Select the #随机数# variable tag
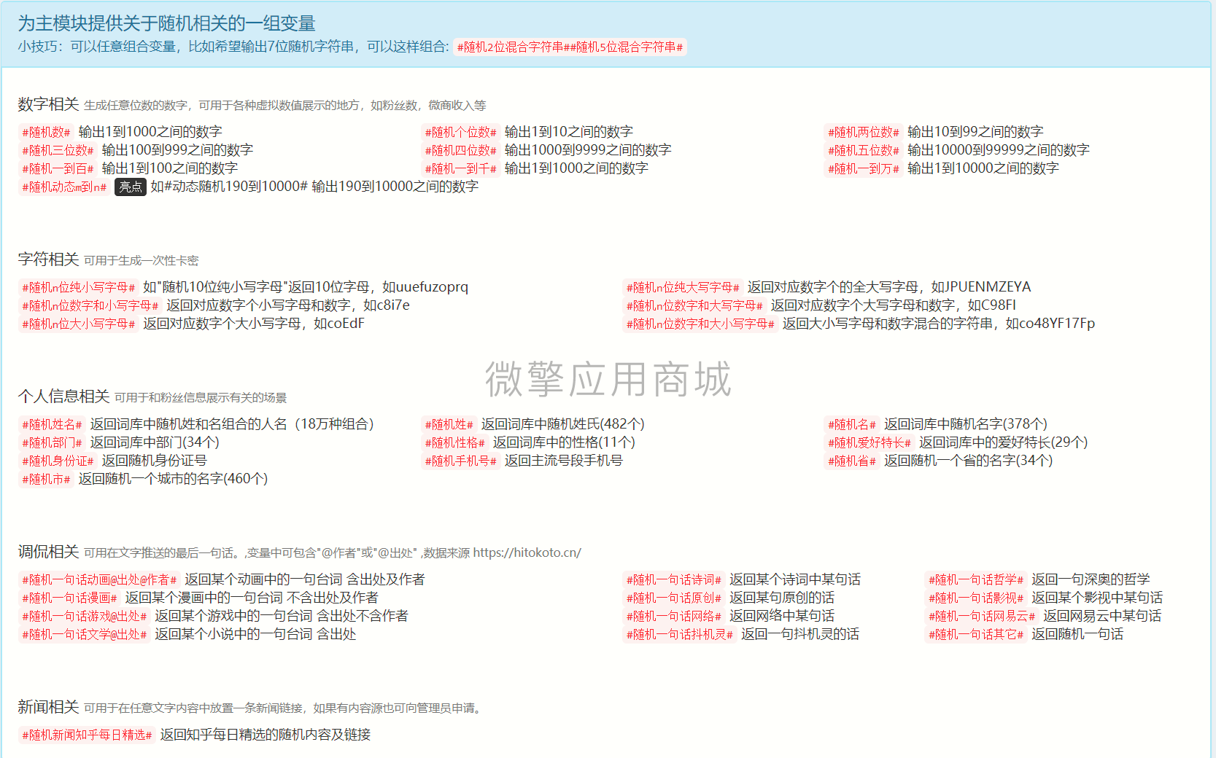The height and width of the screenshot is (758, 1216). (46, 132)
